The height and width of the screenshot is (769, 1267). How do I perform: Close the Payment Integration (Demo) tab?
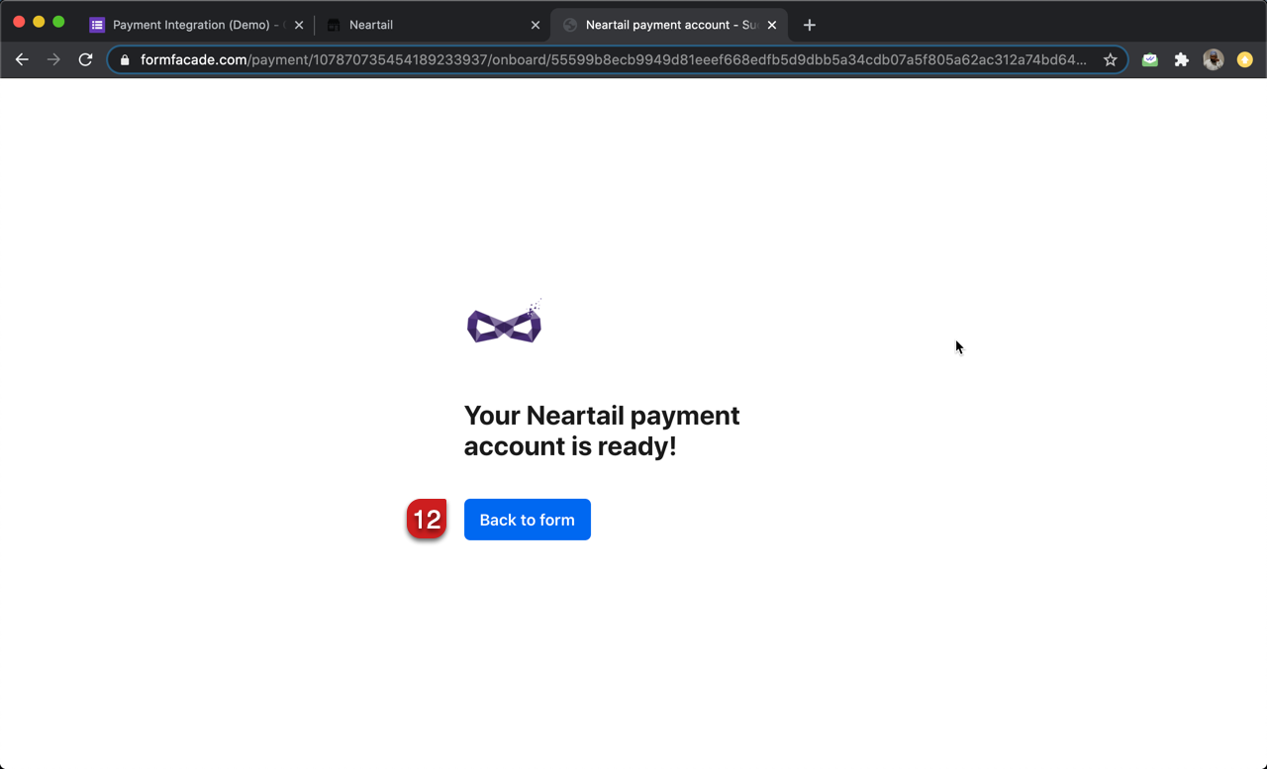tap(299, 24)
